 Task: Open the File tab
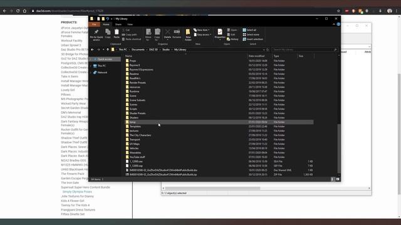click(94, 24)
